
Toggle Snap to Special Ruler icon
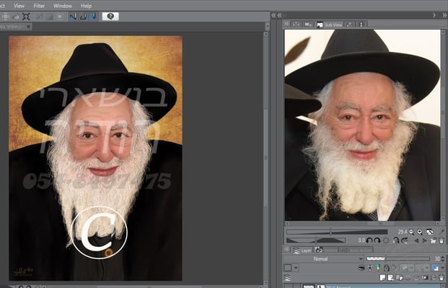coord(83,17)
